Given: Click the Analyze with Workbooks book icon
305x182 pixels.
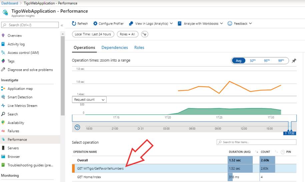Looking at the screenshot, I should coord(180,24).
